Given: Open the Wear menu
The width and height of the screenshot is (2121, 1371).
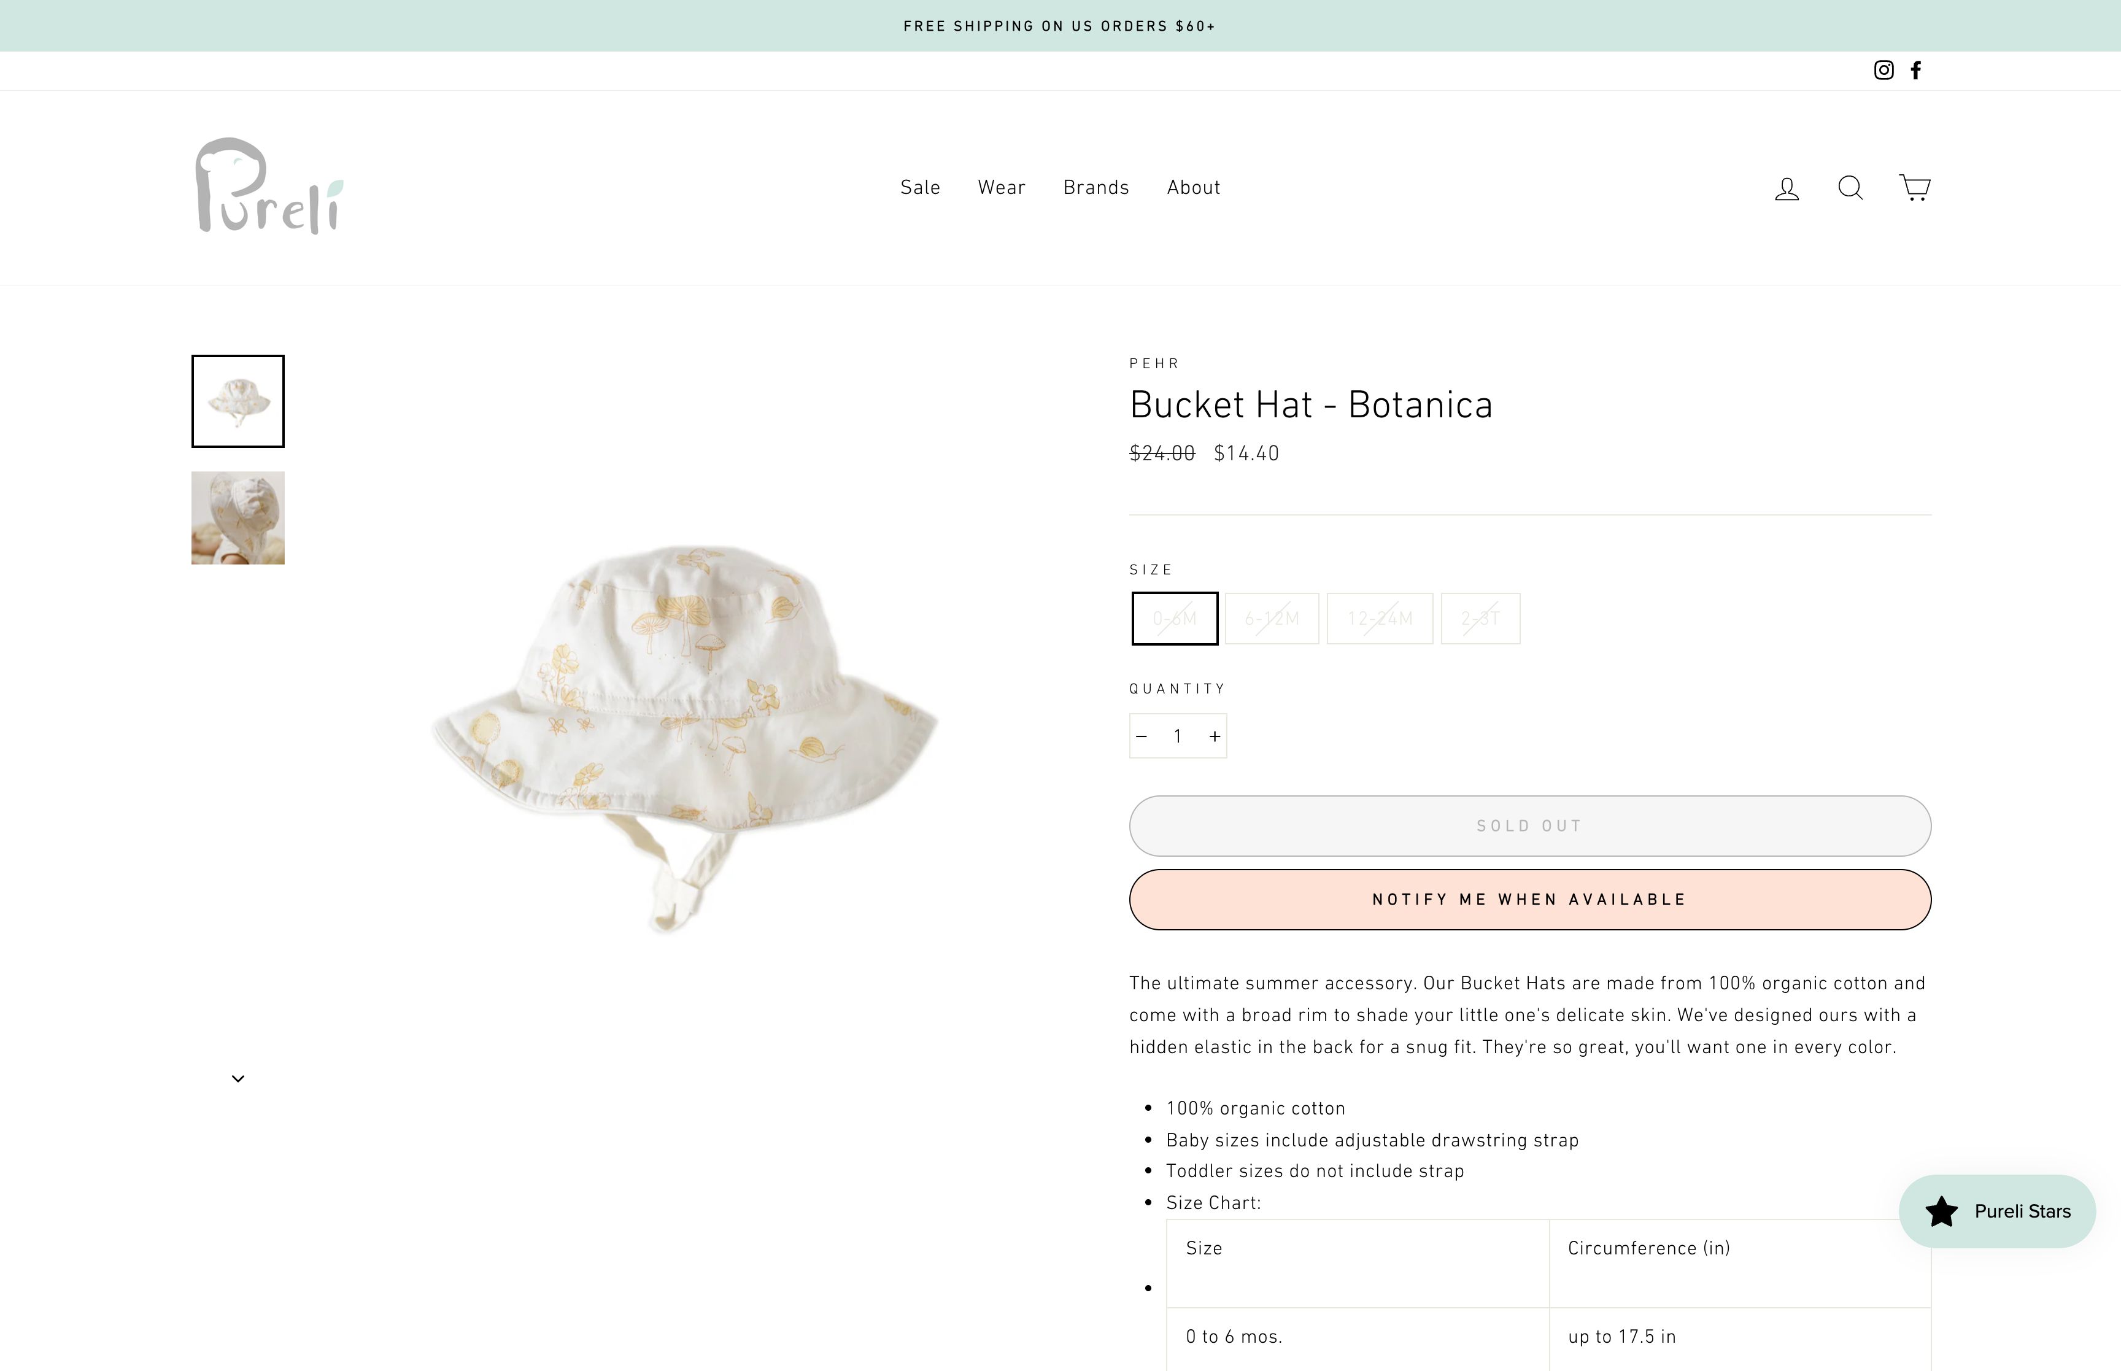Looking at the screenshot, I should coord(1002,188).
